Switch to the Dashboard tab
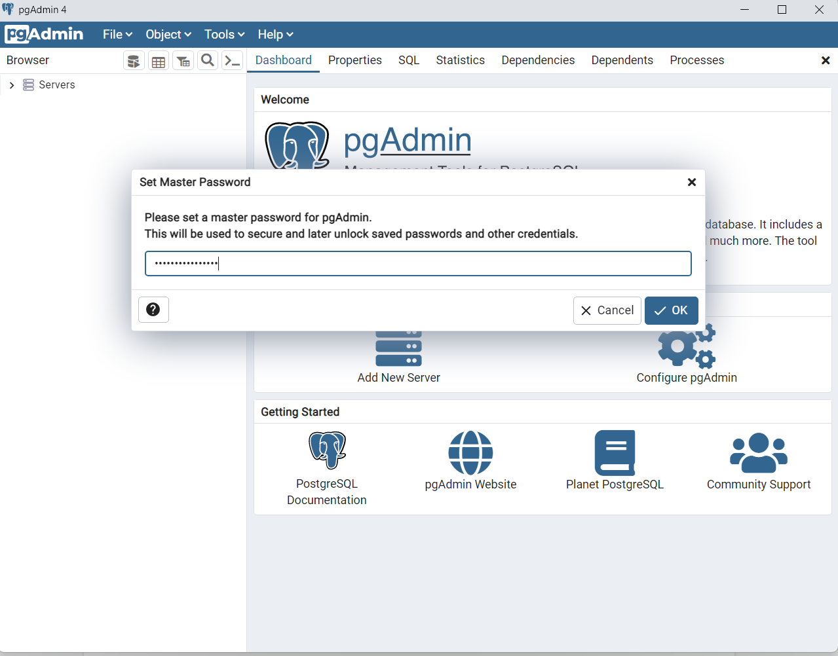 tap(284, 60)
